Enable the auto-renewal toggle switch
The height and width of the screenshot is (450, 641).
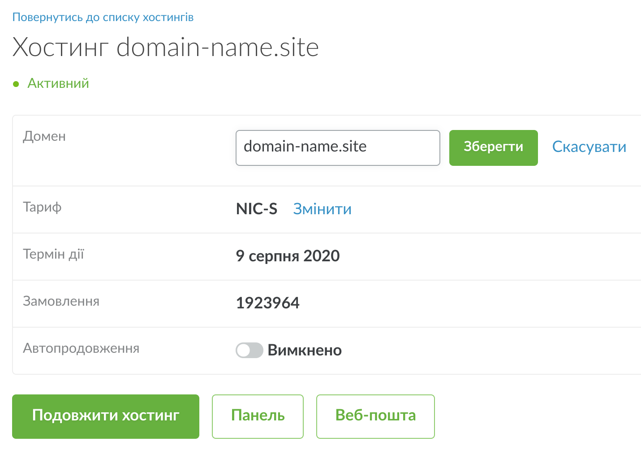click(249, 350)
